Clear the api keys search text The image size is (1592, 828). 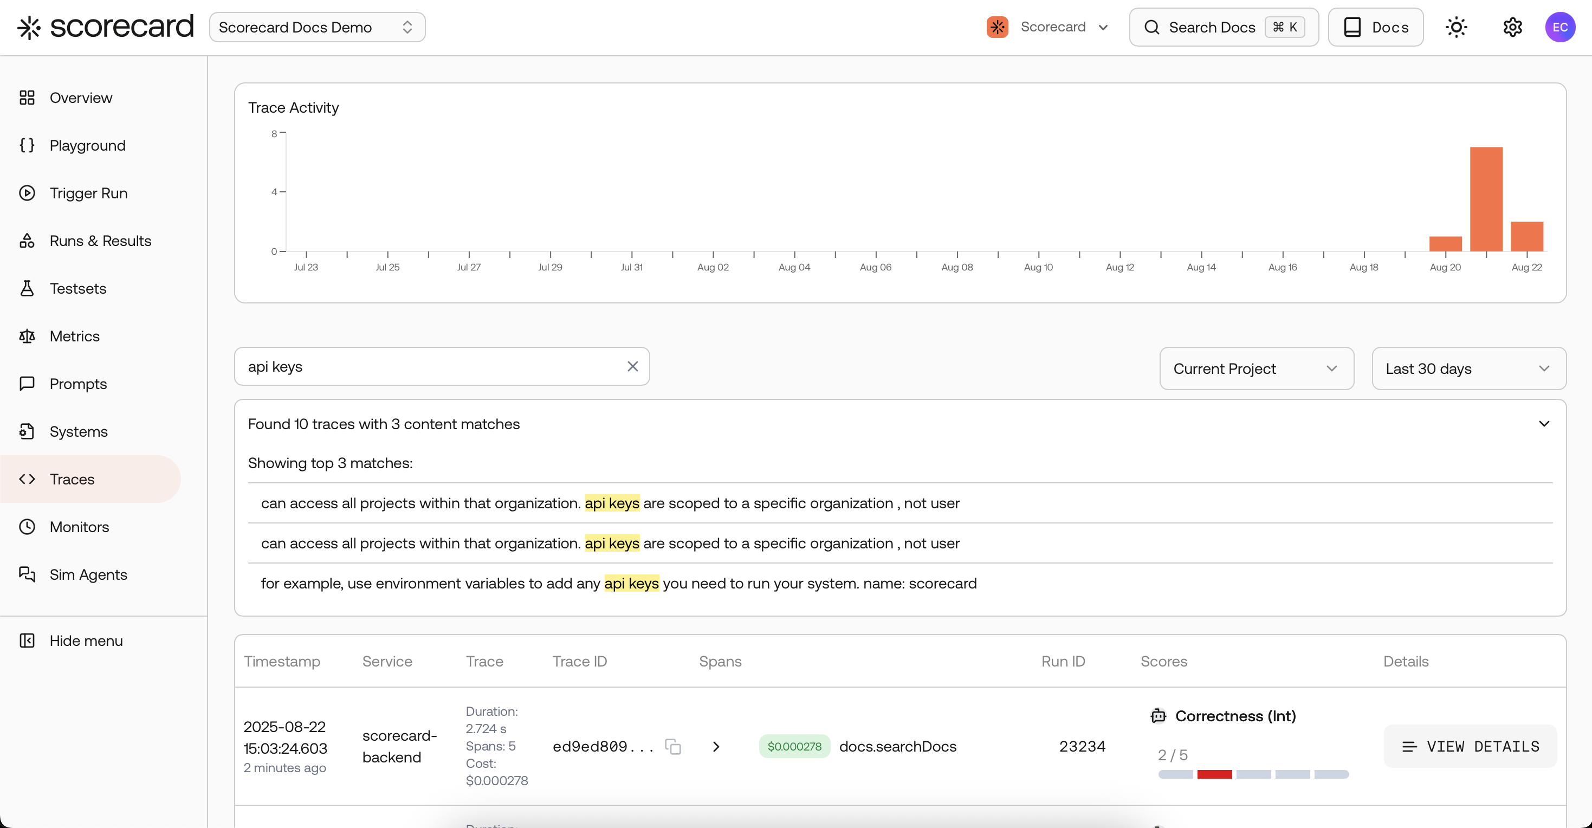[632, 366]
